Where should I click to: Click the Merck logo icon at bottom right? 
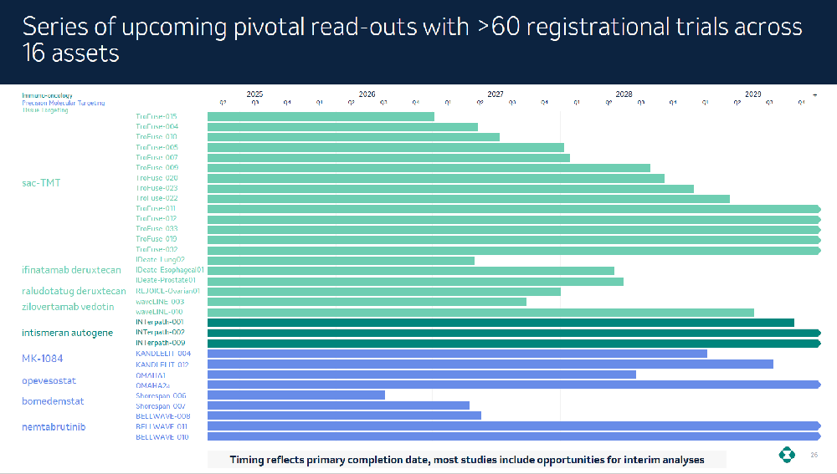788,455
